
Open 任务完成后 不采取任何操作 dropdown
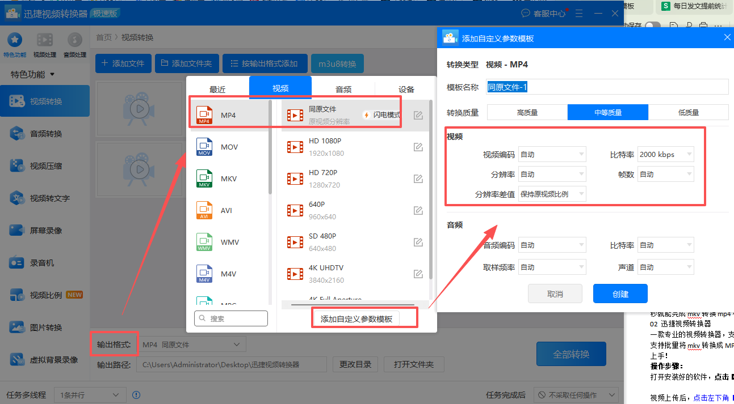[x=576, y=395]
